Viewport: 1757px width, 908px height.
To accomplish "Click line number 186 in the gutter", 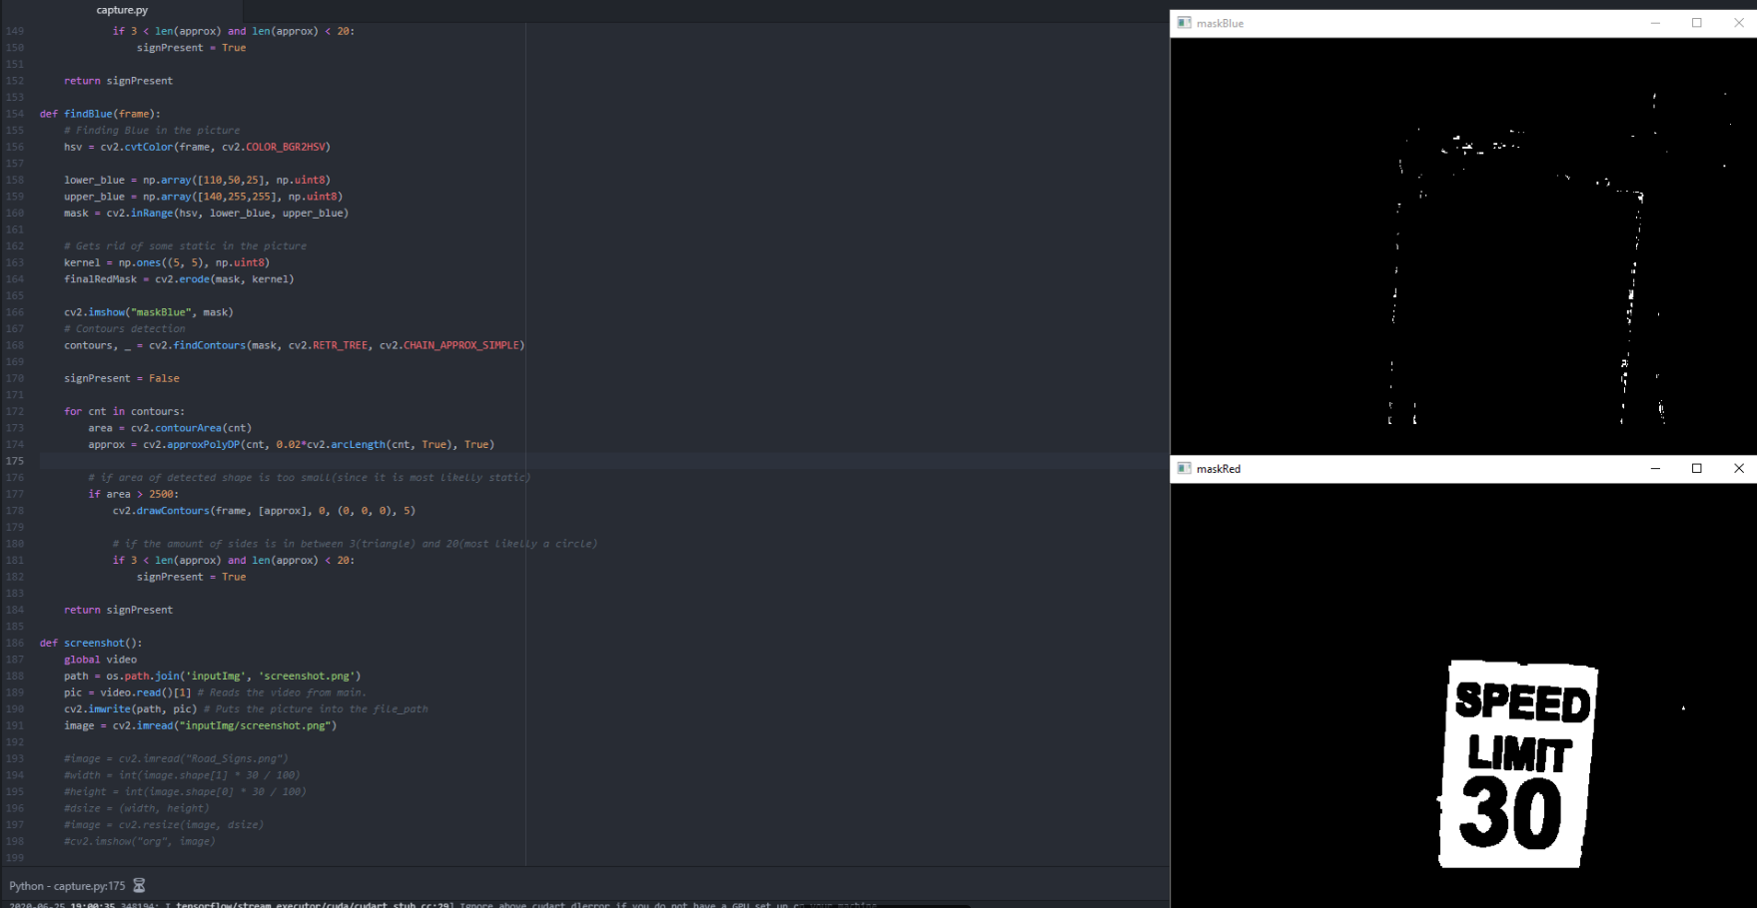I will tap(14, 643).
